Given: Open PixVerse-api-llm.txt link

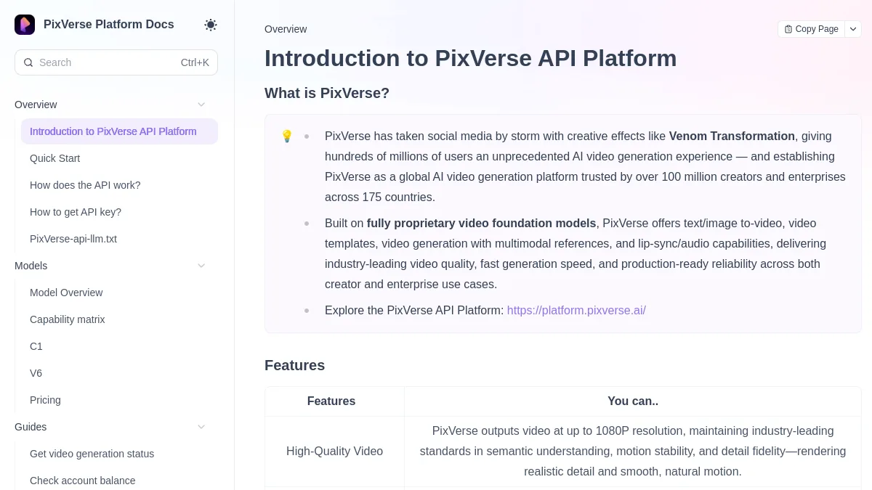Looking at the screenshot, I should (119, 239).
